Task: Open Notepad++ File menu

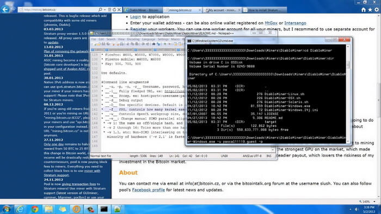Action: [94, 39]
